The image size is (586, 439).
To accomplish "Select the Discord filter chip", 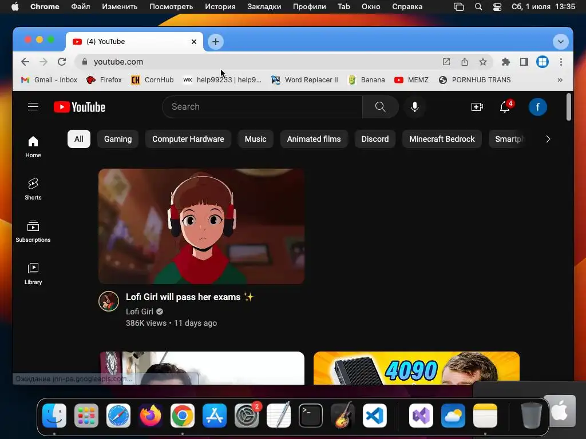I will tap(375, 139).
